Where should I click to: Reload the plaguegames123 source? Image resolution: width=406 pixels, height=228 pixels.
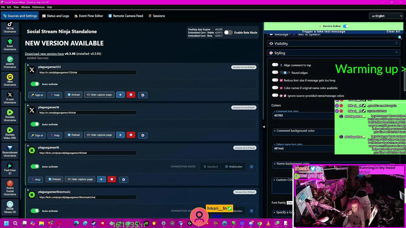click(x=74, y=95)
